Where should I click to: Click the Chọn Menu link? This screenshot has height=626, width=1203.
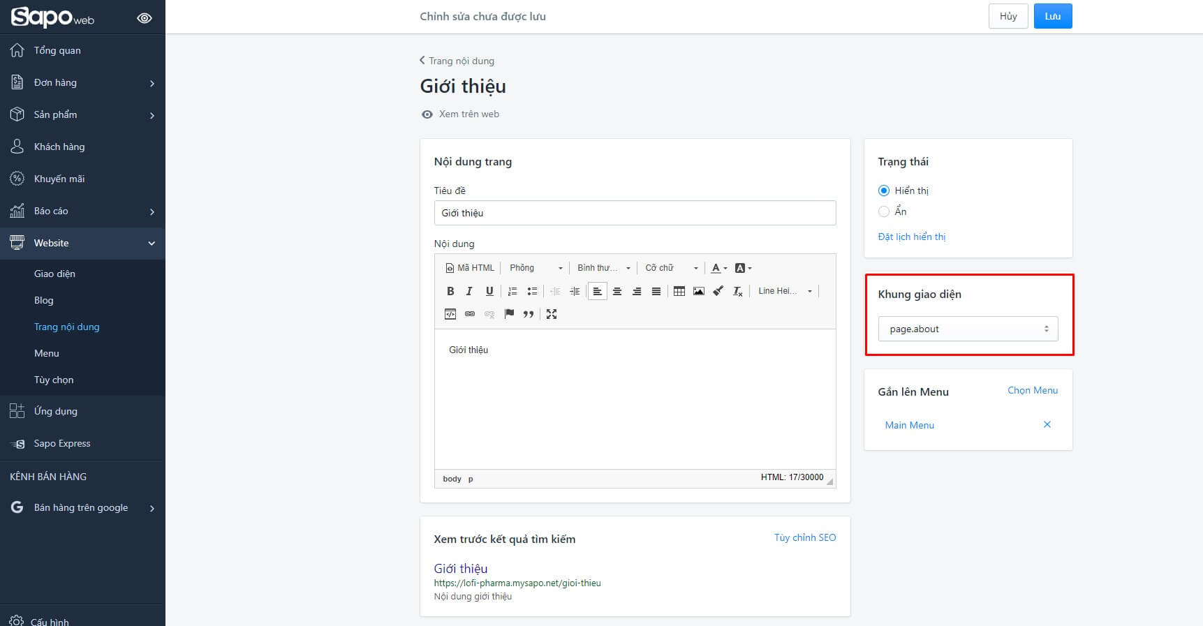1033,390
